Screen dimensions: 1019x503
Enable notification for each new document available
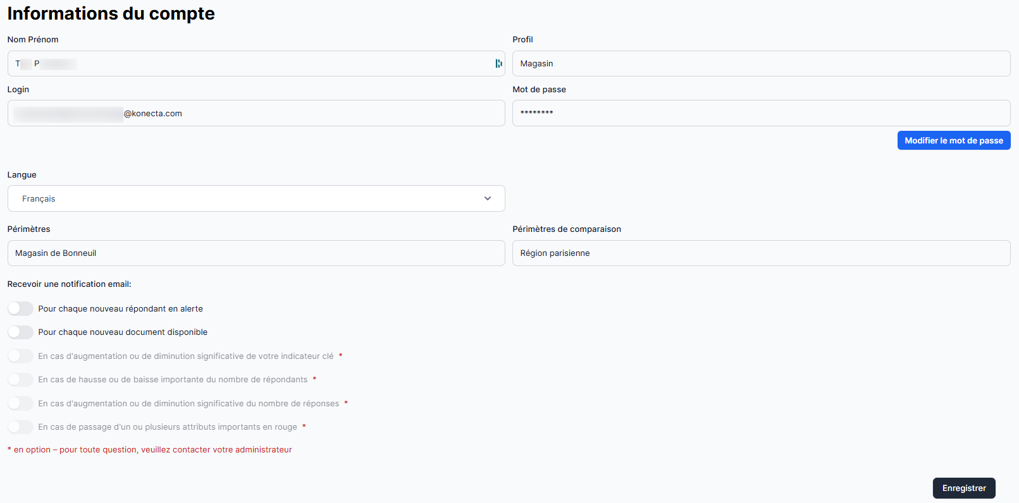pos(20,332)
